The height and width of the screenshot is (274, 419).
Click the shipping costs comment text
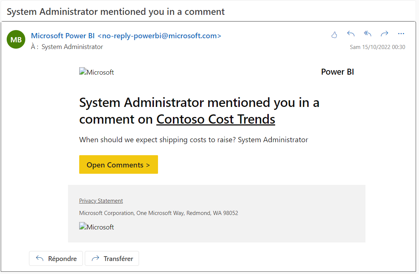click(193, 140)
